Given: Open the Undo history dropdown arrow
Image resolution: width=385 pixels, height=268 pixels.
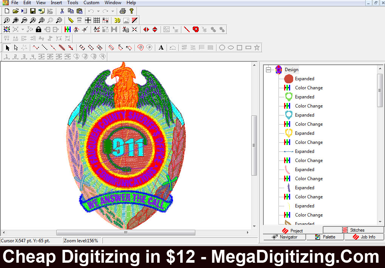Looking at the screenshot, I should tap(98, 11).
